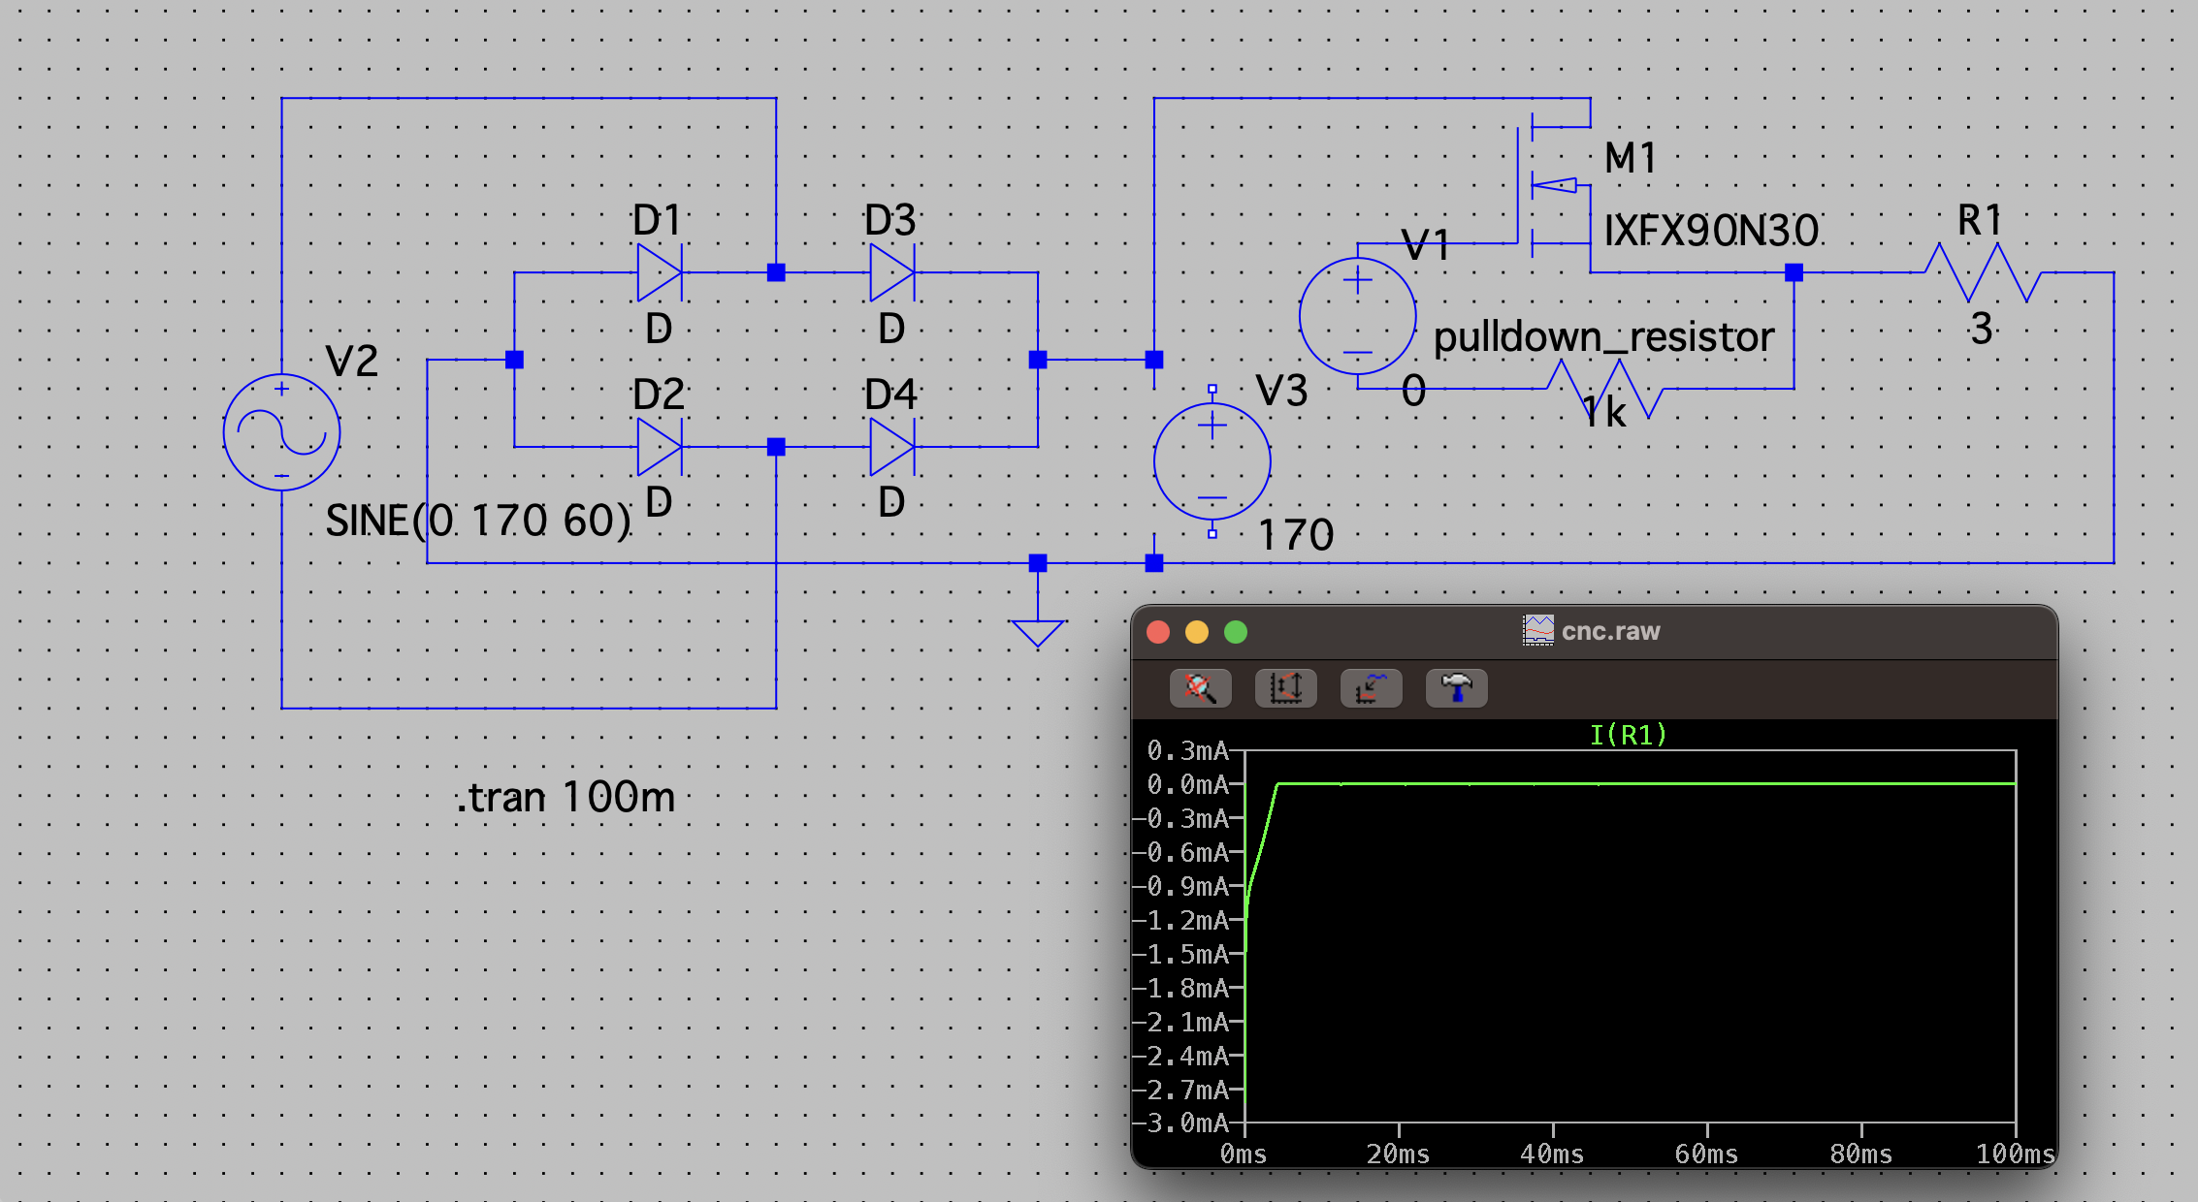Click the R1 reference label
Viewport: 2198px width, 1202px height.
tap(1980, 221)
